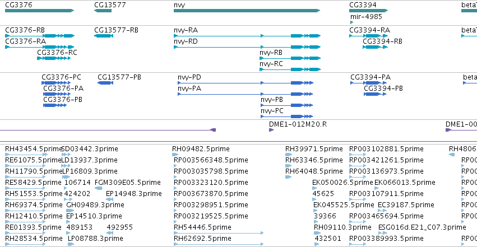This screenshot has height=247, width=477.
Task: Click the ESG016d.E21_C07.3prime EST label
Action: tap(422, 227)
